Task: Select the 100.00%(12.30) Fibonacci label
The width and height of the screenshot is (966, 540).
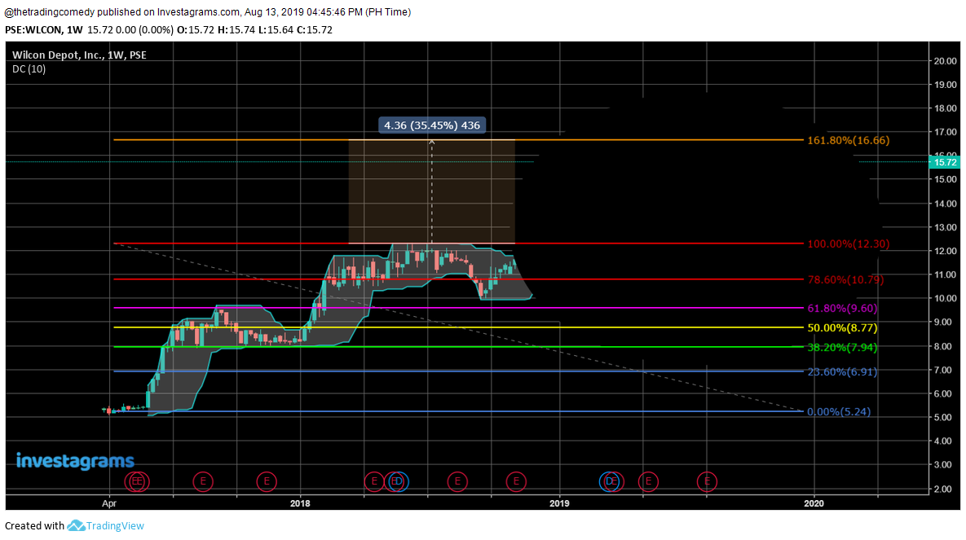Action: pyautogui.click(x=849, y=244)
